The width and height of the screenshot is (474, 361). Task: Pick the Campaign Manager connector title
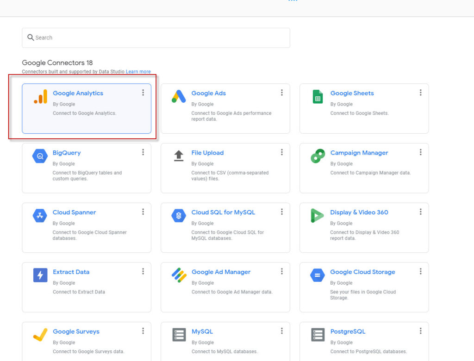coord(359,153)
